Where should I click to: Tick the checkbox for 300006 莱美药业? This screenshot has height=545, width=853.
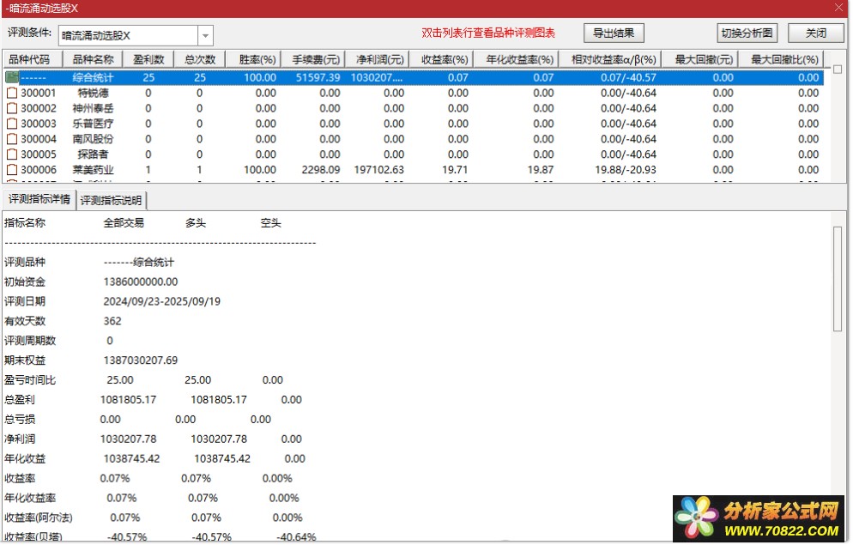[x=11, y=170]
